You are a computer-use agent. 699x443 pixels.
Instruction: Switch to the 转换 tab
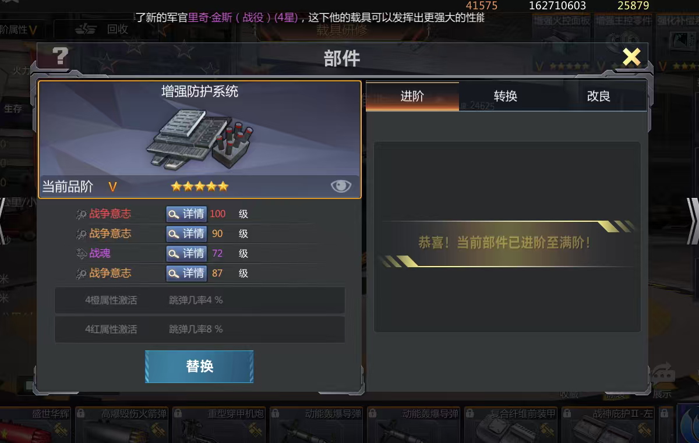pos(506,96)
